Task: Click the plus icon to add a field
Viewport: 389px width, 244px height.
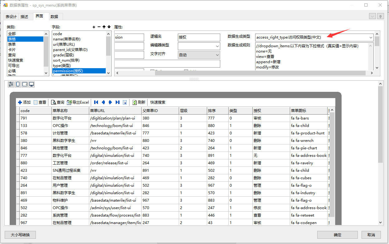Action: (94, 27)
